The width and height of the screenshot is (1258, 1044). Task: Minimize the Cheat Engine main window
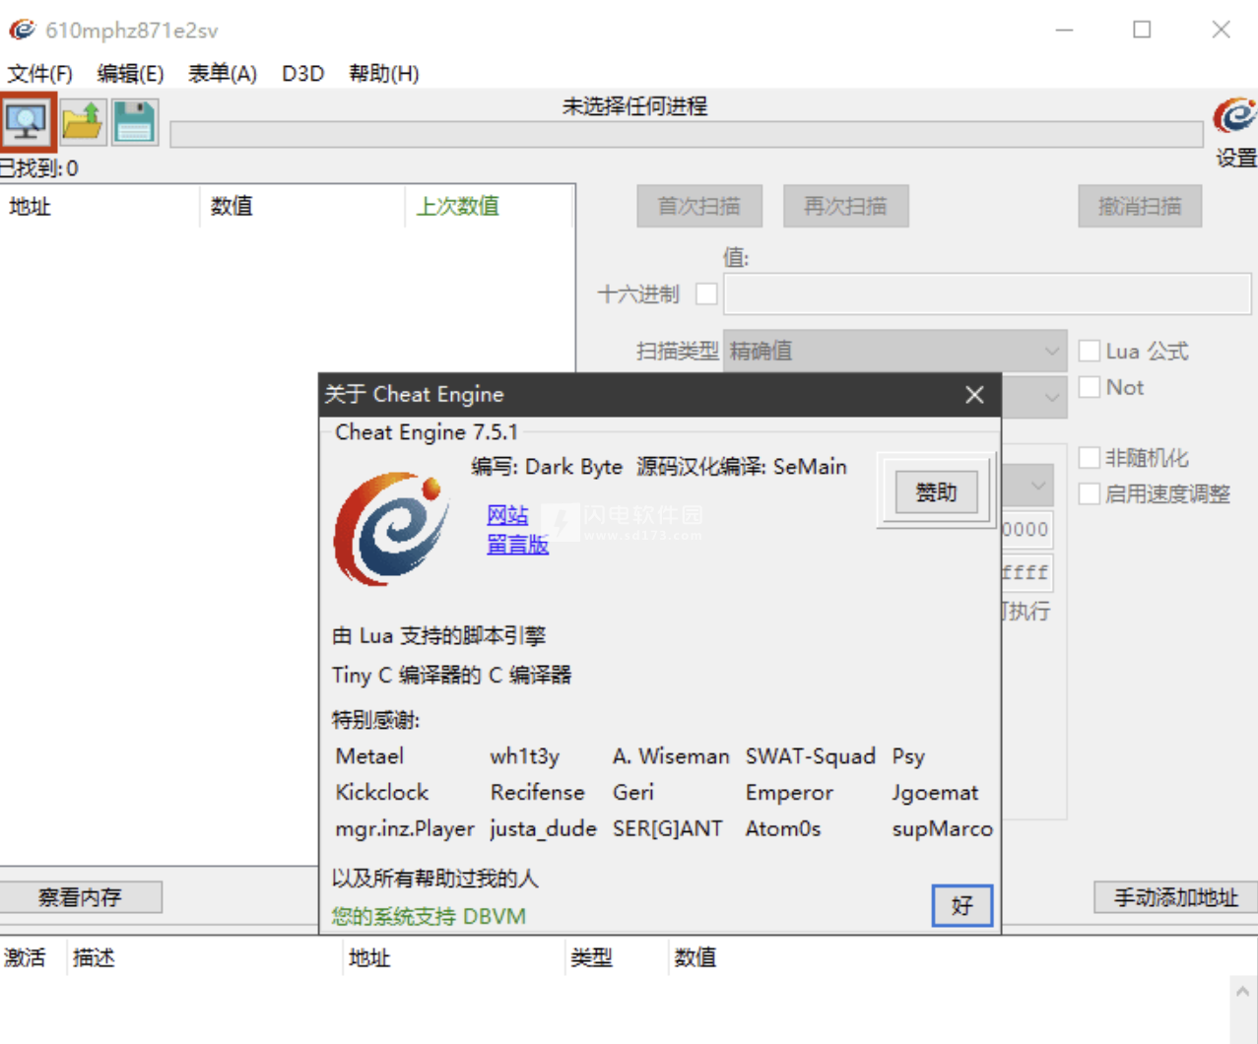pos(1064,30)
